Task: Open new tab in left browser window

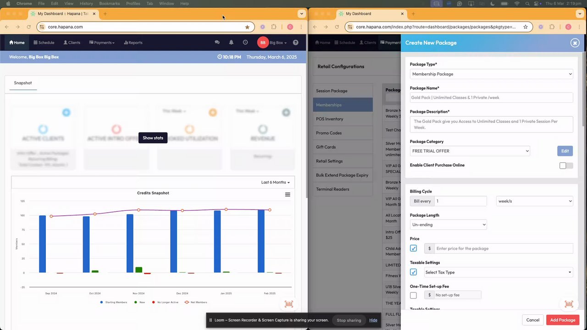Action: 105,14
